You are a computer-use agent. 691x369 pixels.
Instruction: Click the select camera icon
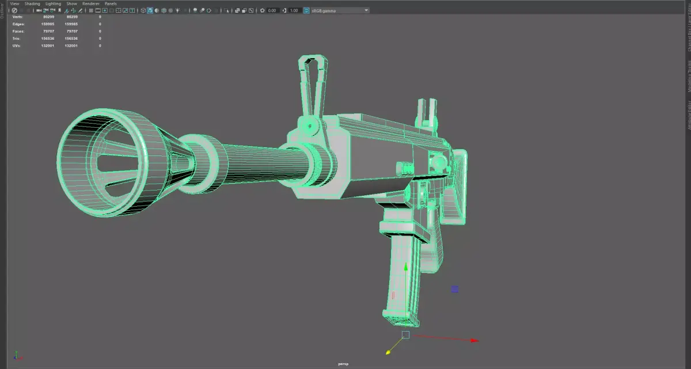38,10
